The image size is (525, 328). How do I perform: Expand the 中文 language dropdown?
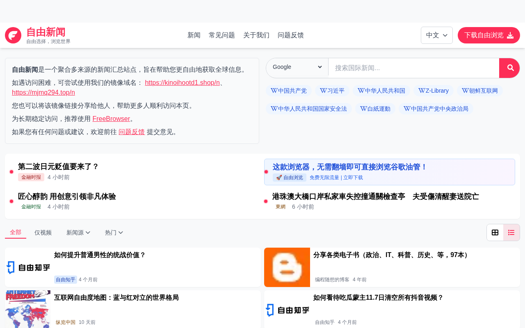pyautogui.click(x=437, y=35)
